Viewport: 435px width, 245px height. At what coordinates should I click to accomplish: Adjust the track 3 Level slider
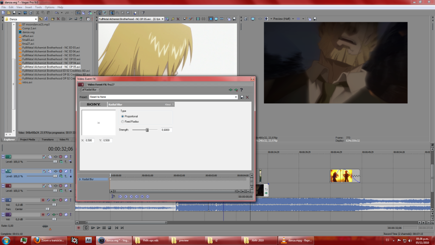55,162
